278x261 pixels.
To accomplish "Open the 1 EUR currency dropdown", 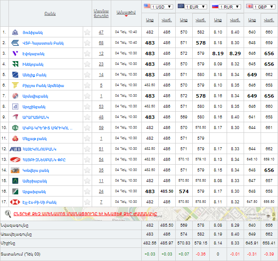I will [x=196, y=7].
